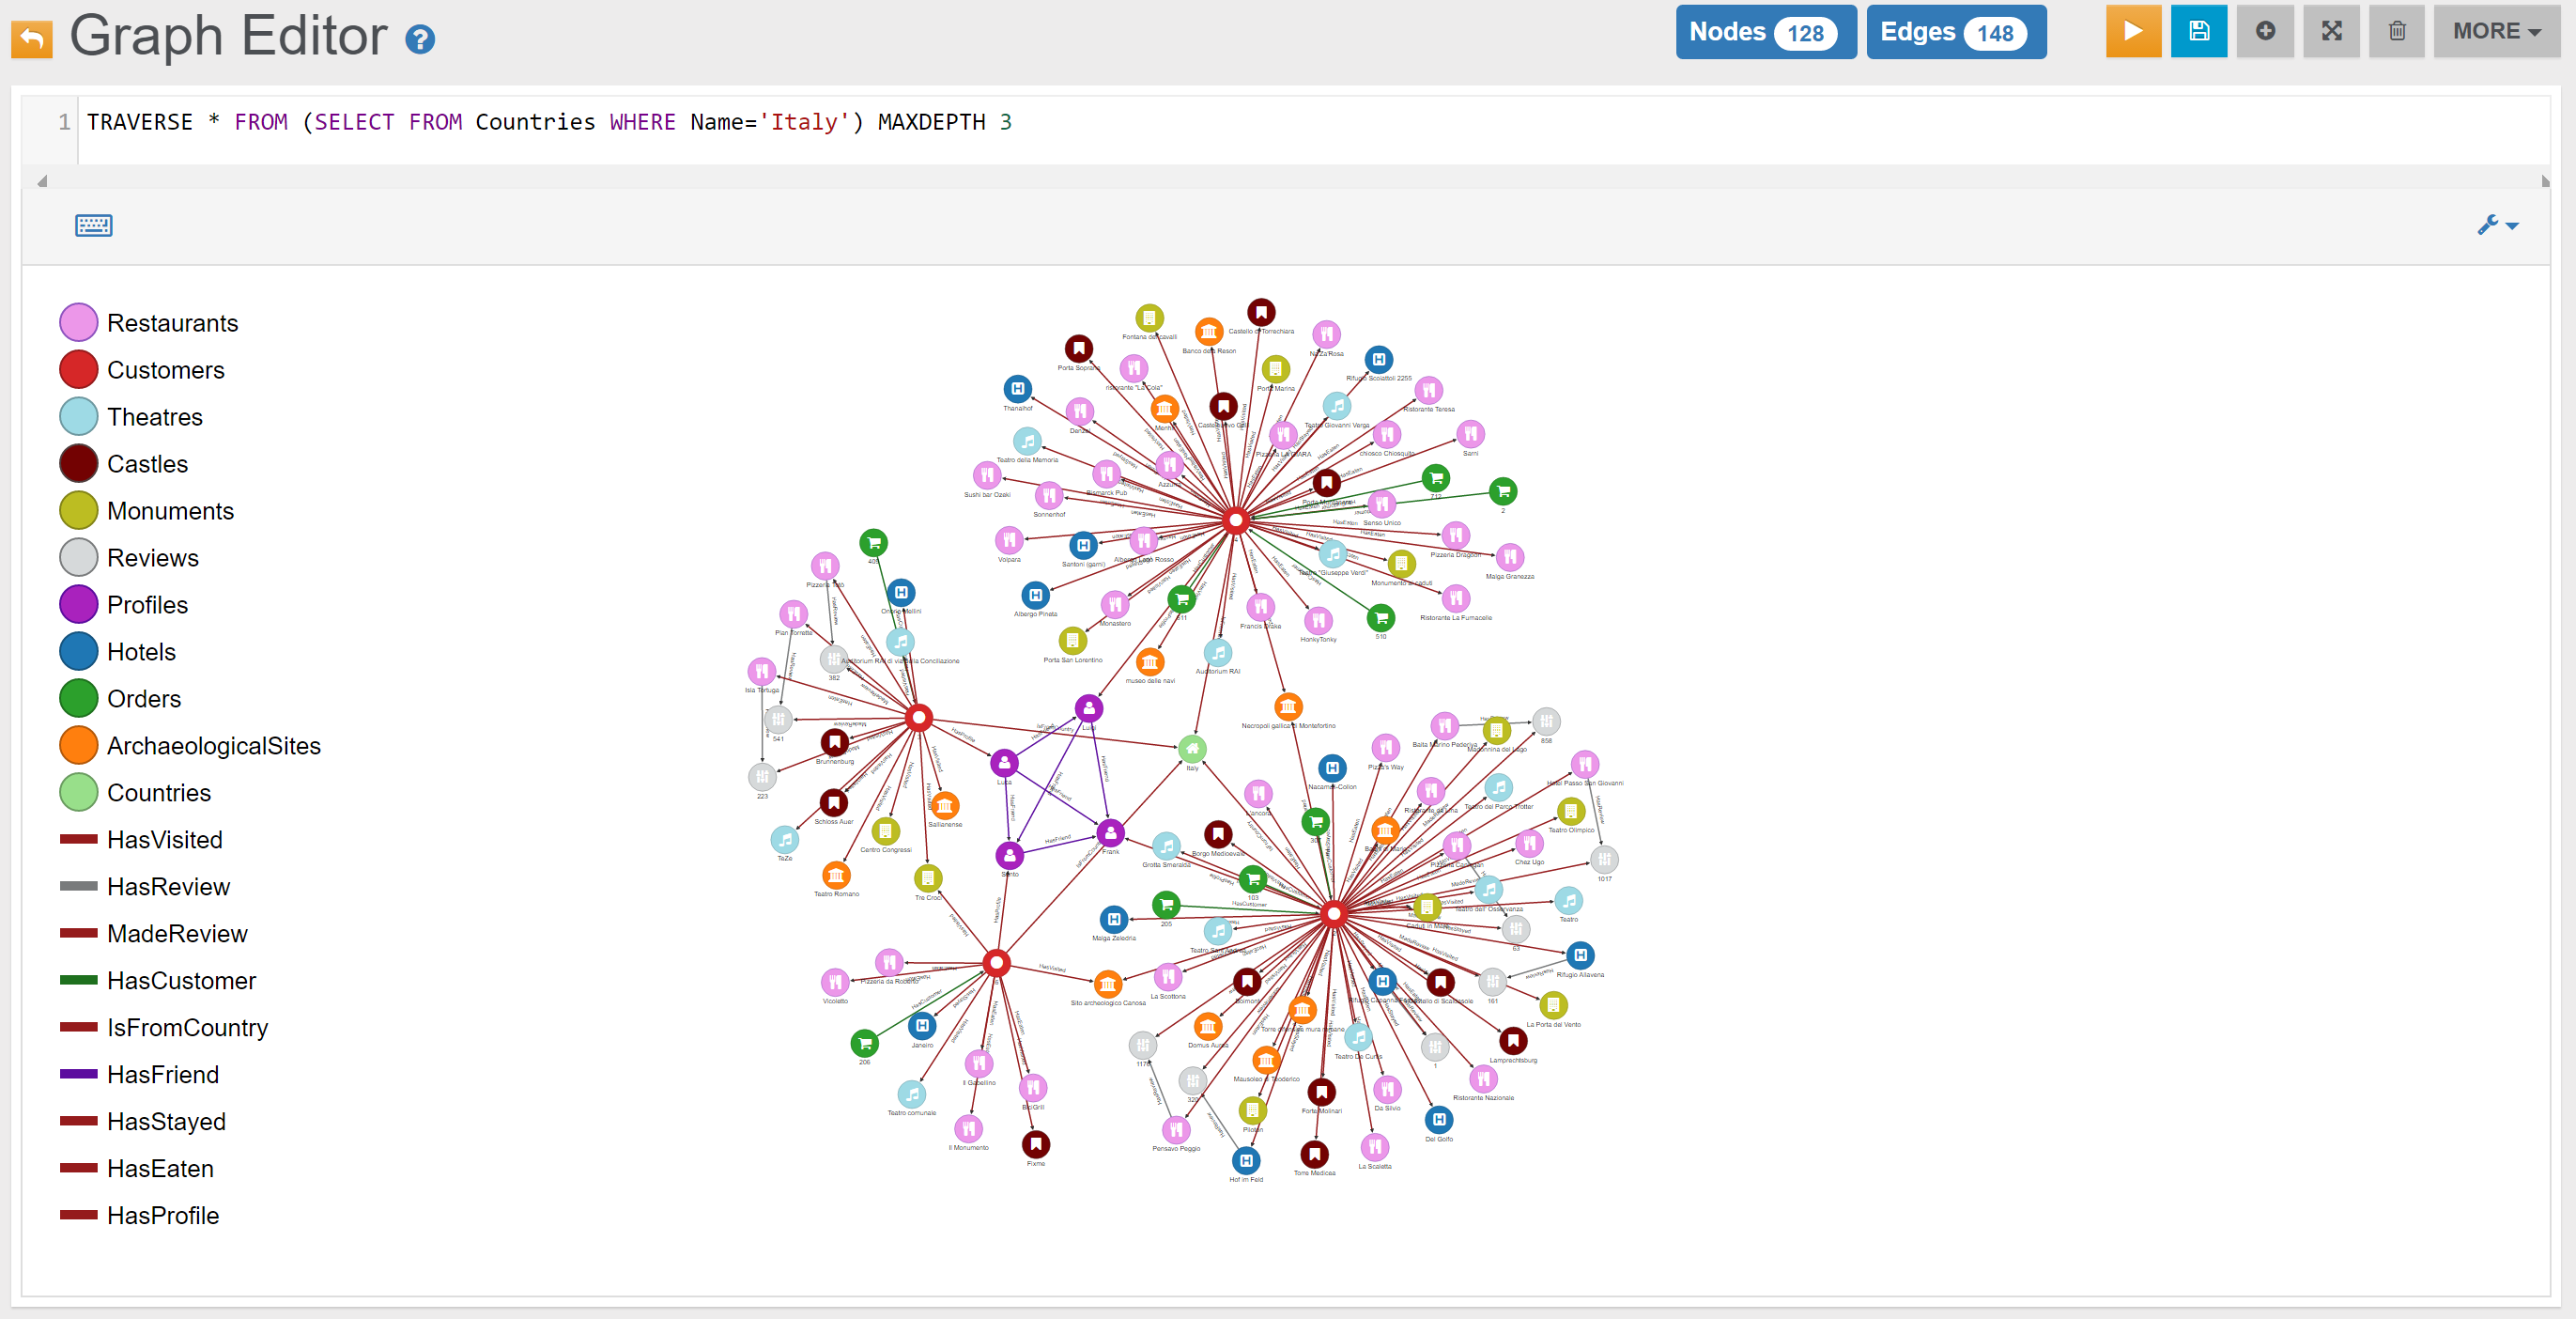Click the plus circle add icon
Viewport: 2576px width, 1319px height.
2265,32
